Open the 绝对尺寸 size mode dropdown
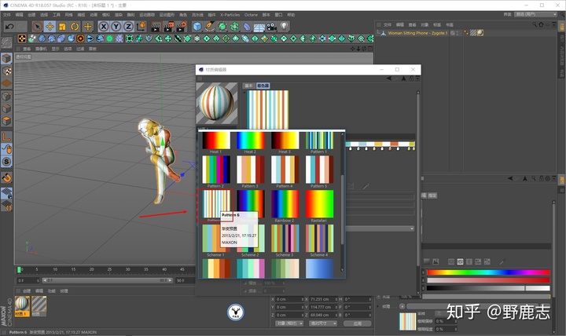The image size is (566, 336). coord(323,323)
